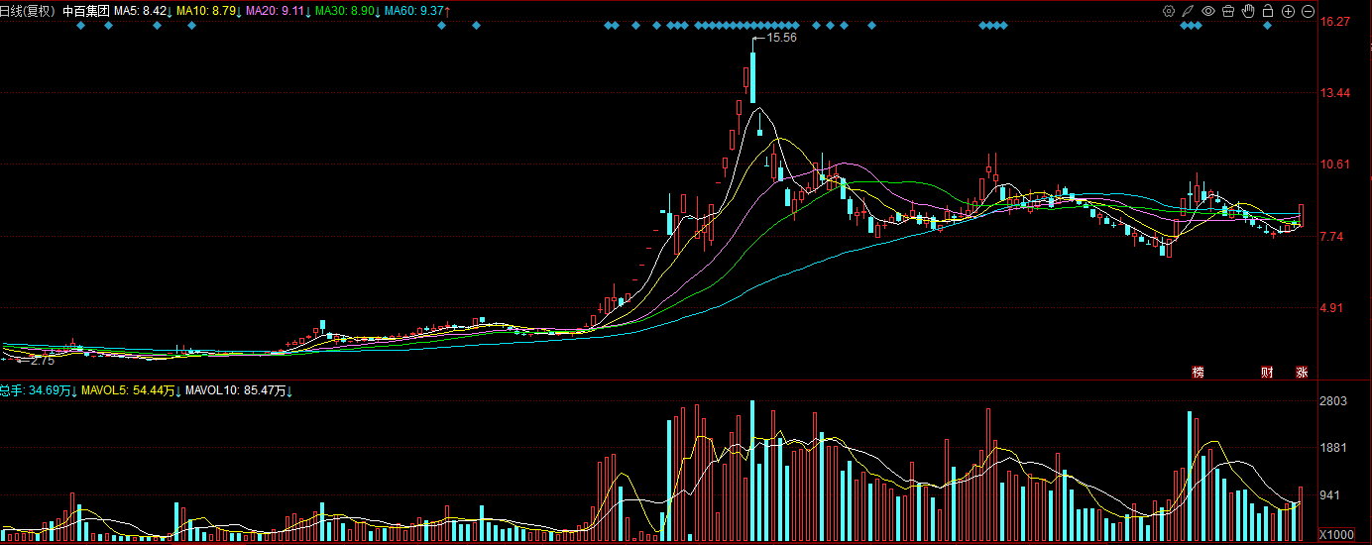The image size is (1372, 545).
Task: Zoom out with the minus icon
Action: pyautogui.click(x=1308, y=11)
